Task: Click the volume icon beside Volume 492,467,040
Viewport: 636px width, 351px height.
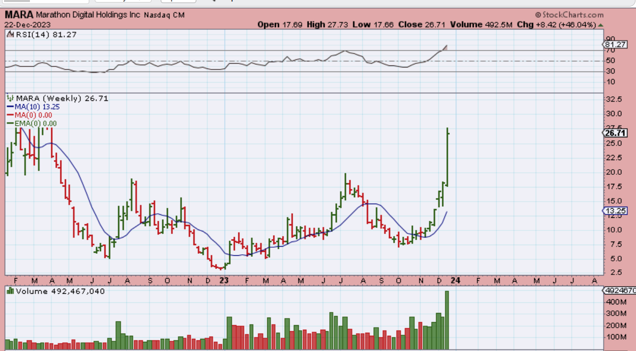Action: pos(10,291)
